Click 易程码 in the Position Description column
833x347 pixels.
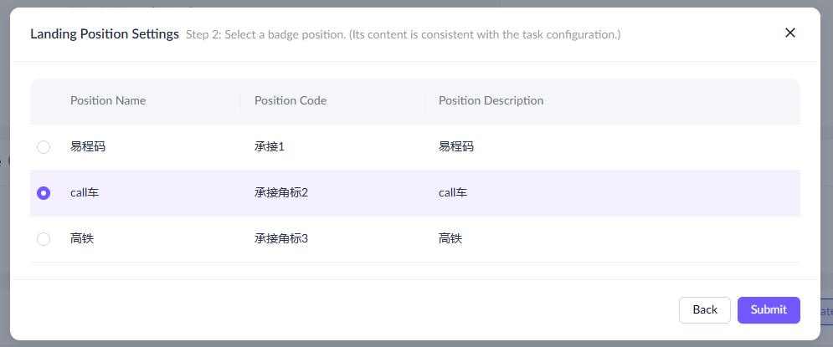456,147
